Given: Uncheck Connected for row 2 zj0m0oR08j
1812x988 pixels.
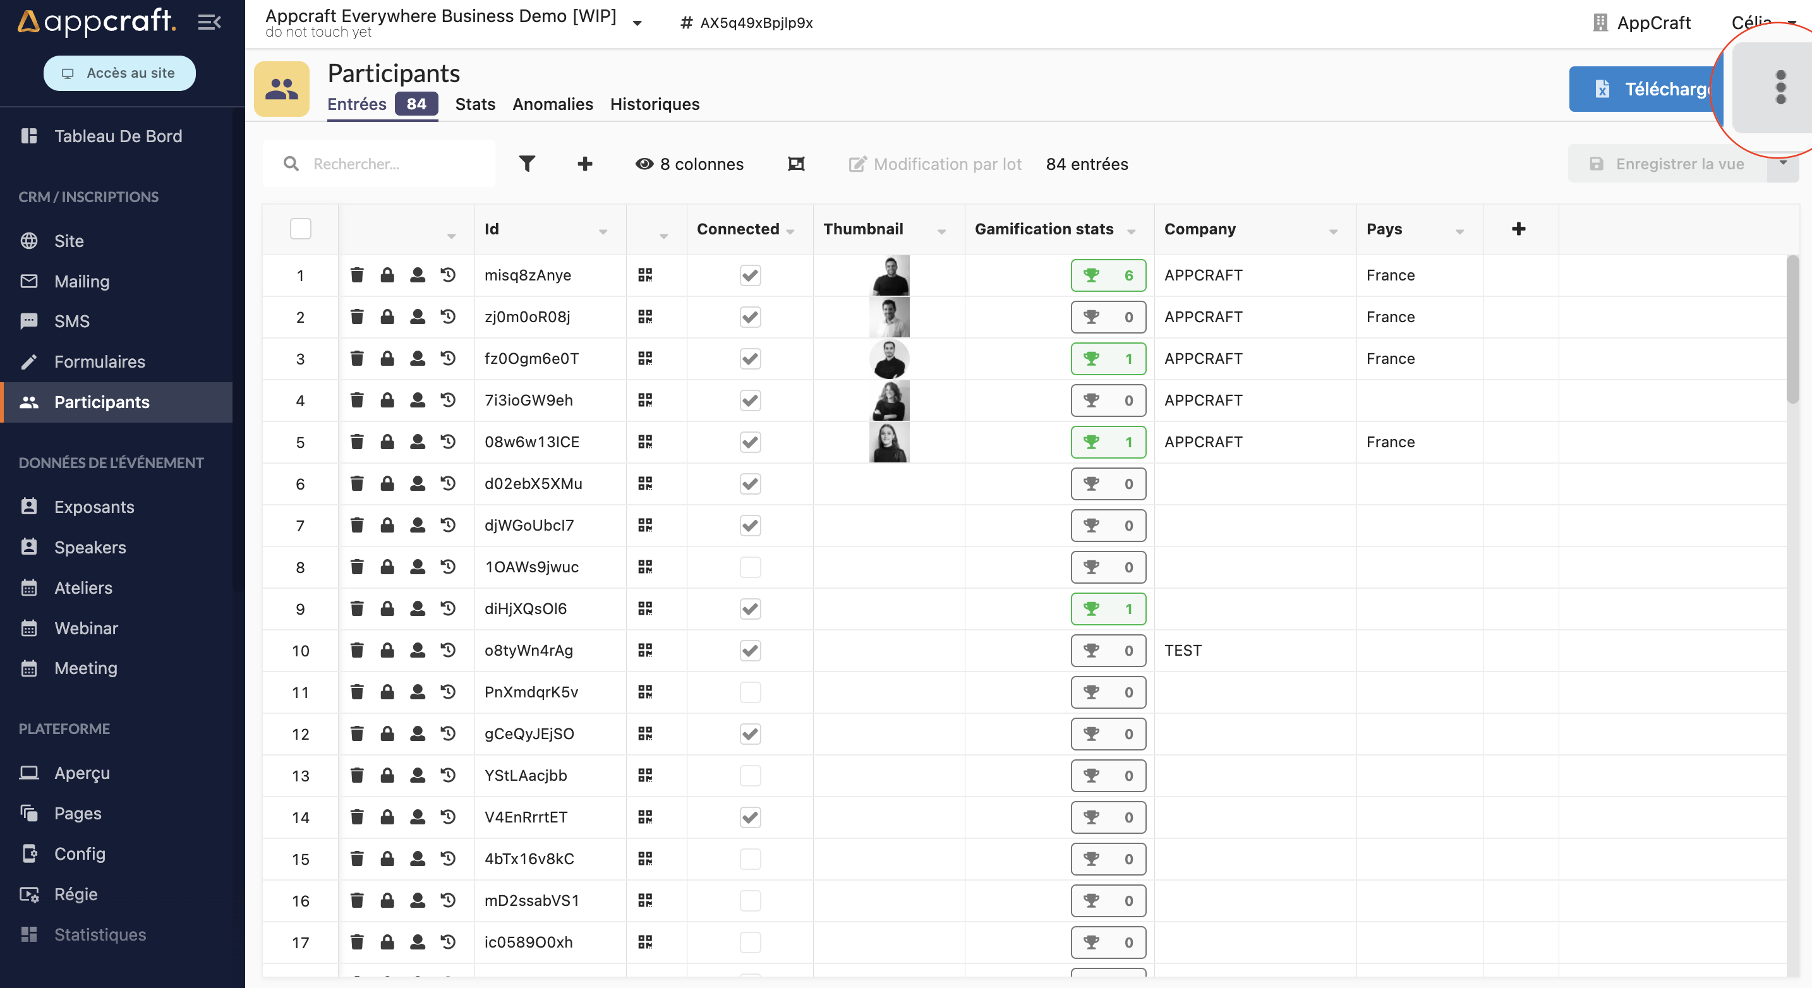Looking at the screenshot, I should pos(750,317).
